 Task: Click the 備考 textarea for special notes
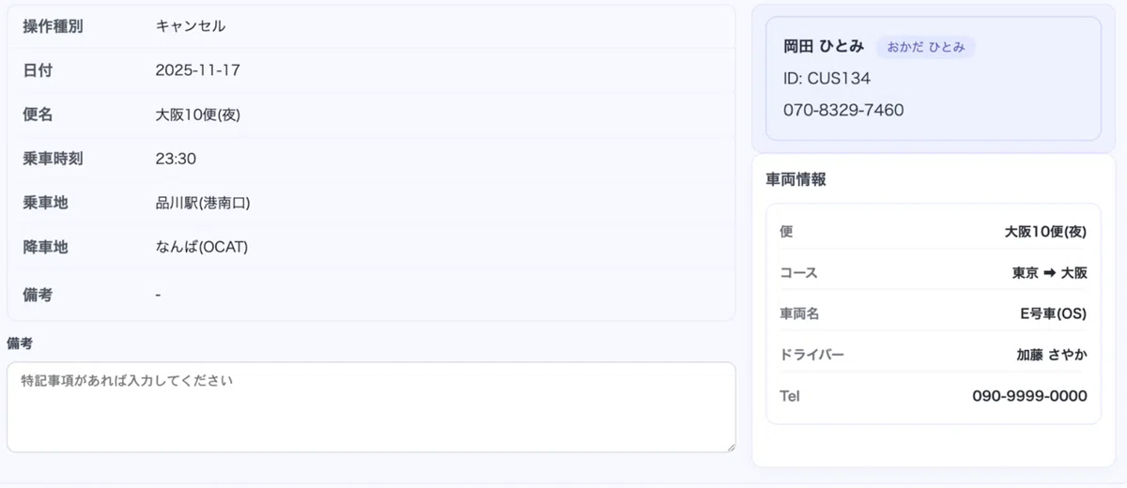click(371, 407)
